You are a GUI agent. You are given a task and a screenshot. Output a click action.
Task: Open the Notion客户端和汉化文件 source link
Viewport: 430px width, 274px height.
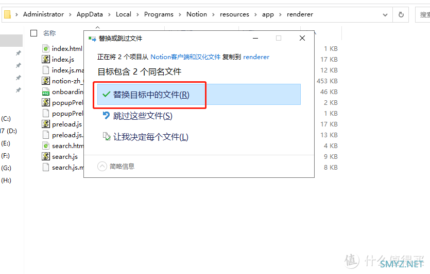point(185,57)
